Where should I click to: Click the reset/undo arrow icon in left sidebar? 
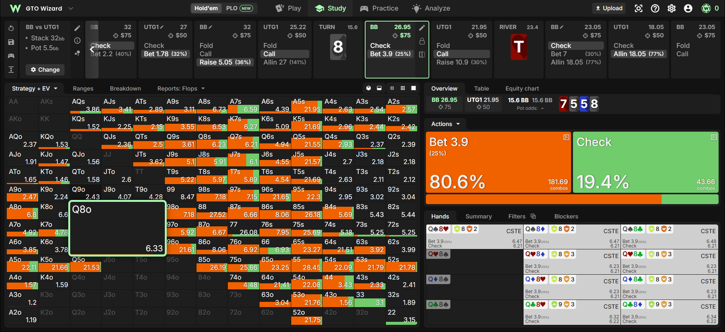point(11,28)
